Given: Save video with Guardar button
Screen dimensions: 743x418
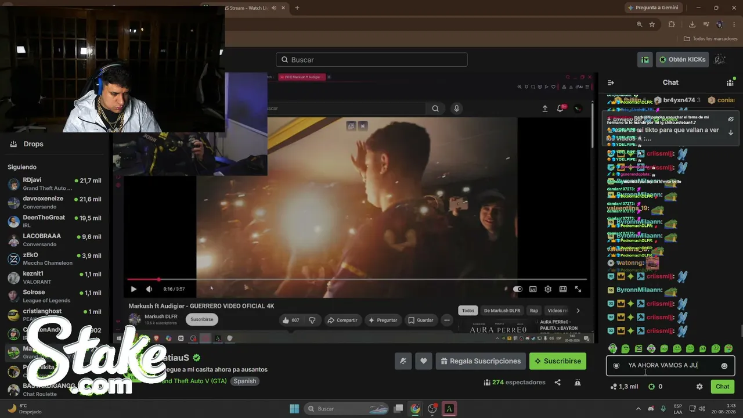Looking at the screenshot, I should tap(421, 320).
